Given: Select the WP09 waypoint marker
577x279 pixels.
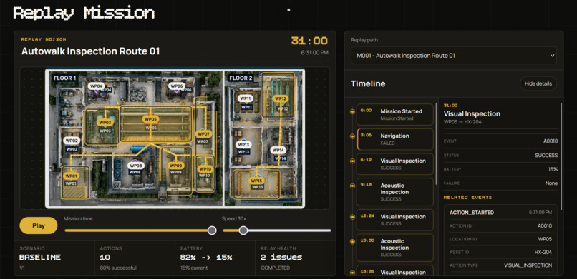Looking at the screenshot, I should pyautogui.click(x=176, y=166).
